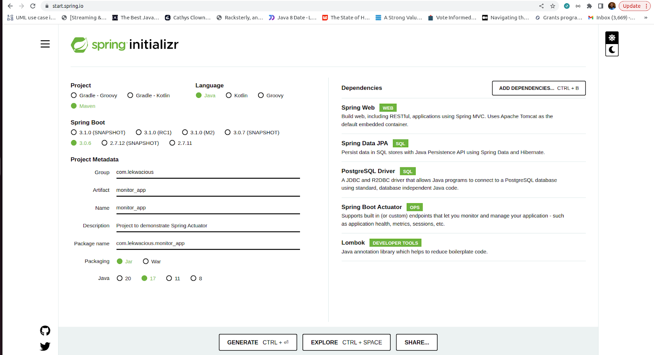Click the Explore button

tap(347, 342)
